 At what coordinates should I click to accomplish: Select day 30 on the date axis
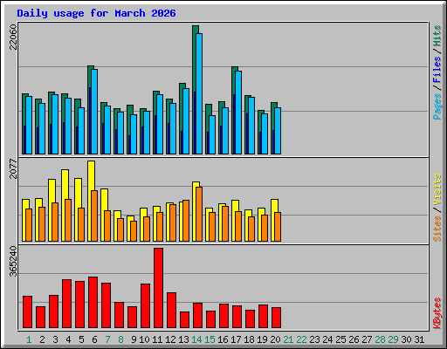click(x=406, y=339)
